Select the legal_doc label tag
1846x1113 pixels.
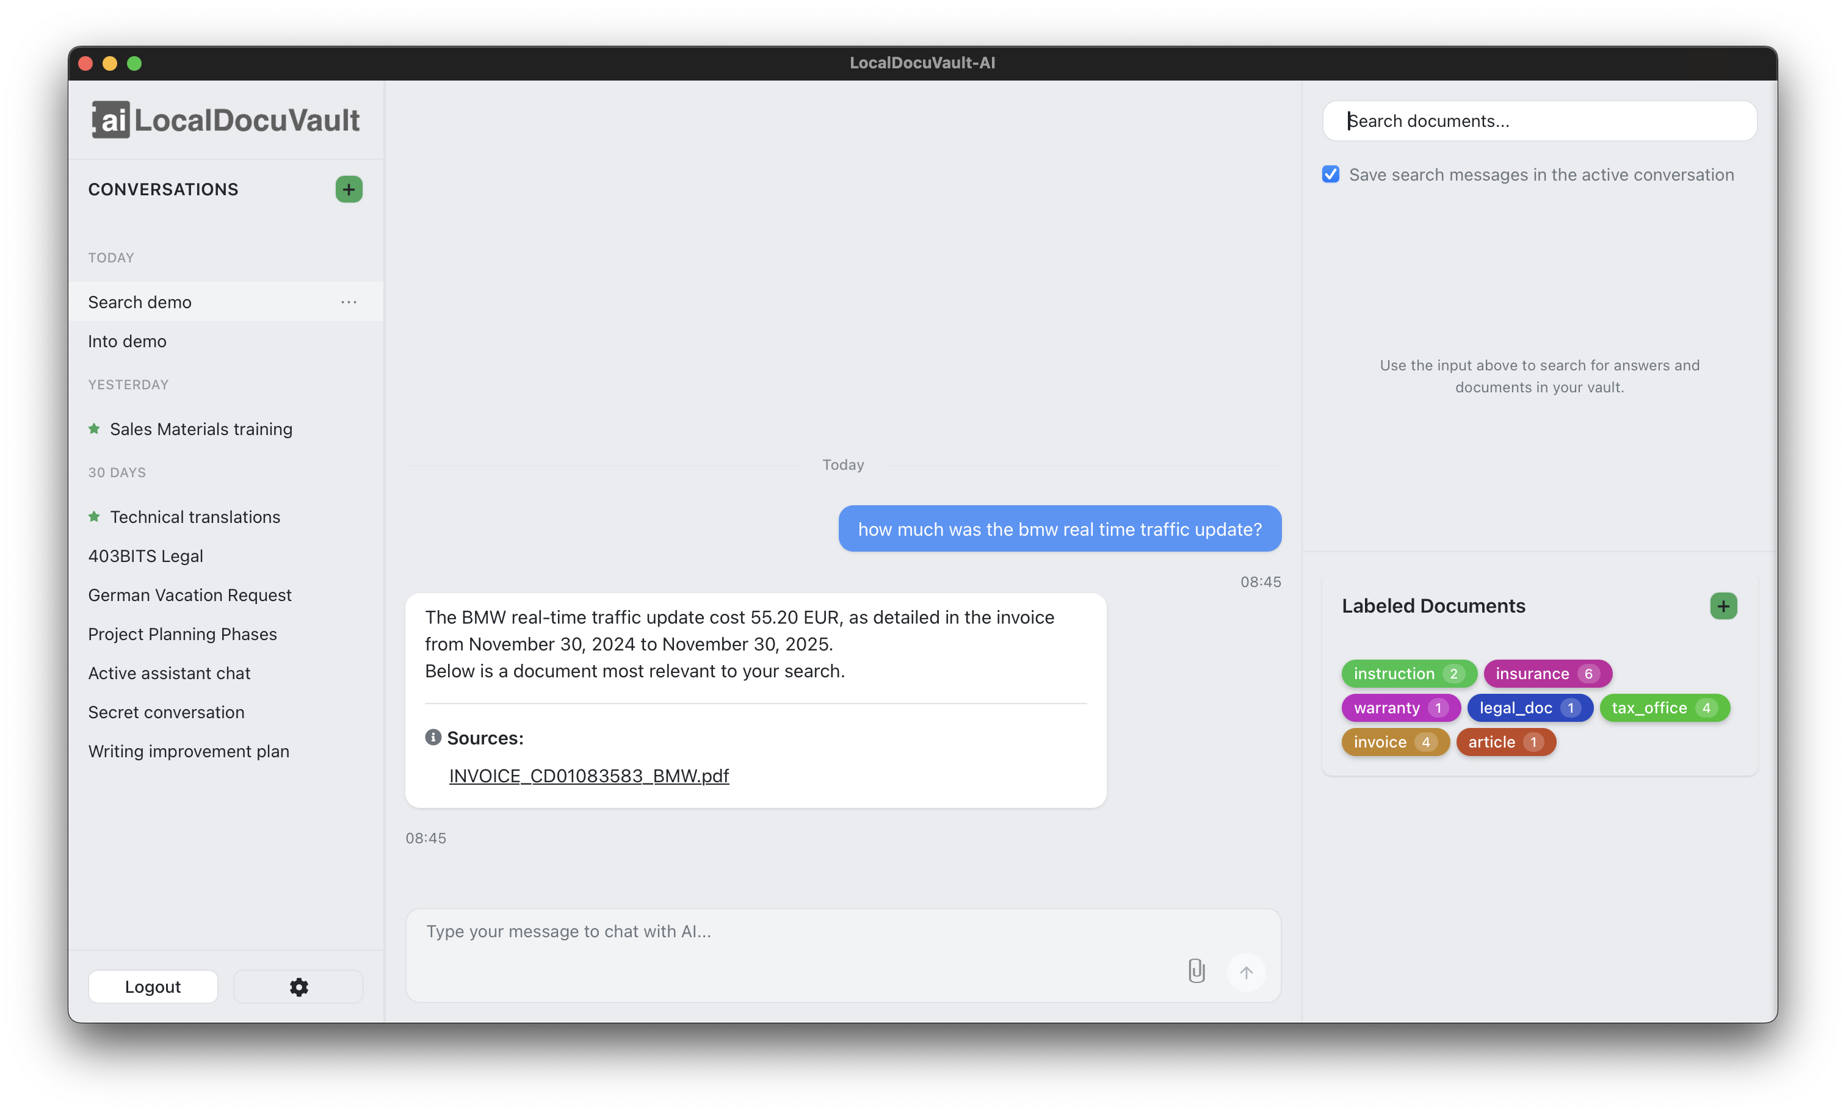1529,708
